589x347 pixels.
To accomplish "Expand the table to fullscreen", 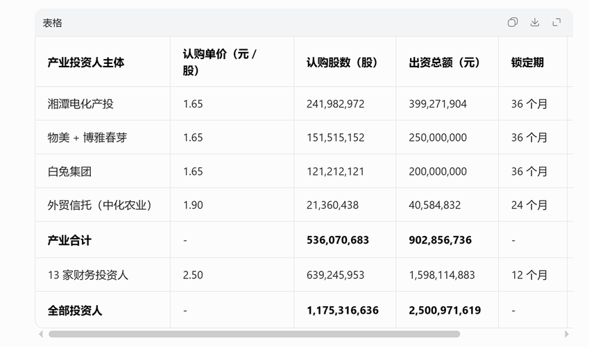I will coord(556,22).
